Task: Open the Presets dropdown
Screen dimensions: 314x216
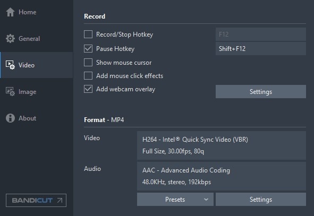Action: pyautogui.click(x=175, y=200)
